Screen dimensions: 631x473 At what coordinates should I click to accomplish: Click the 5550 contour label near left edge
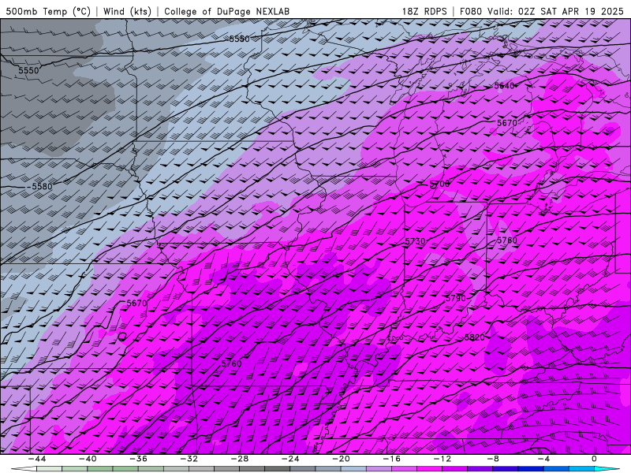tap(28, 70)
